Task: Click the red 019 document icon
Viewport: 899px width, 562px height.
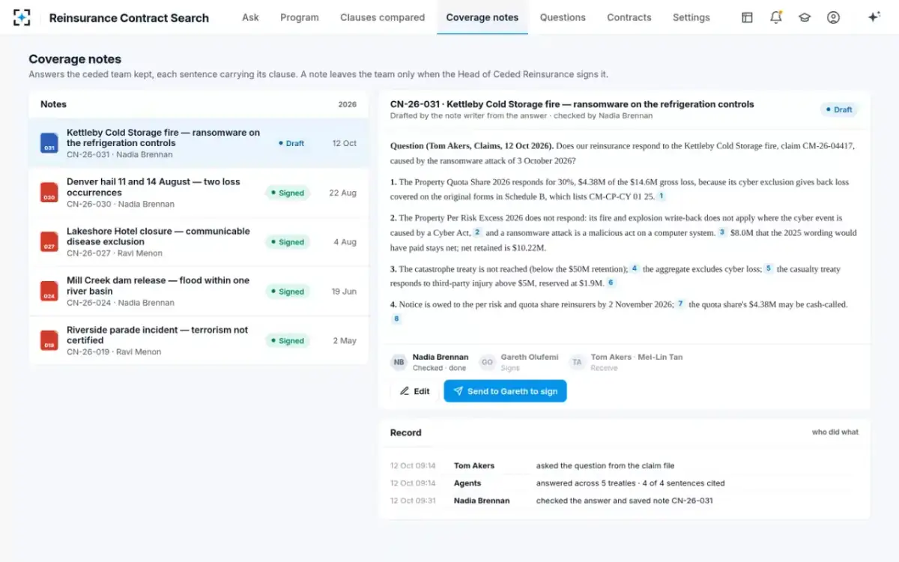Action: tap(49, 341)
